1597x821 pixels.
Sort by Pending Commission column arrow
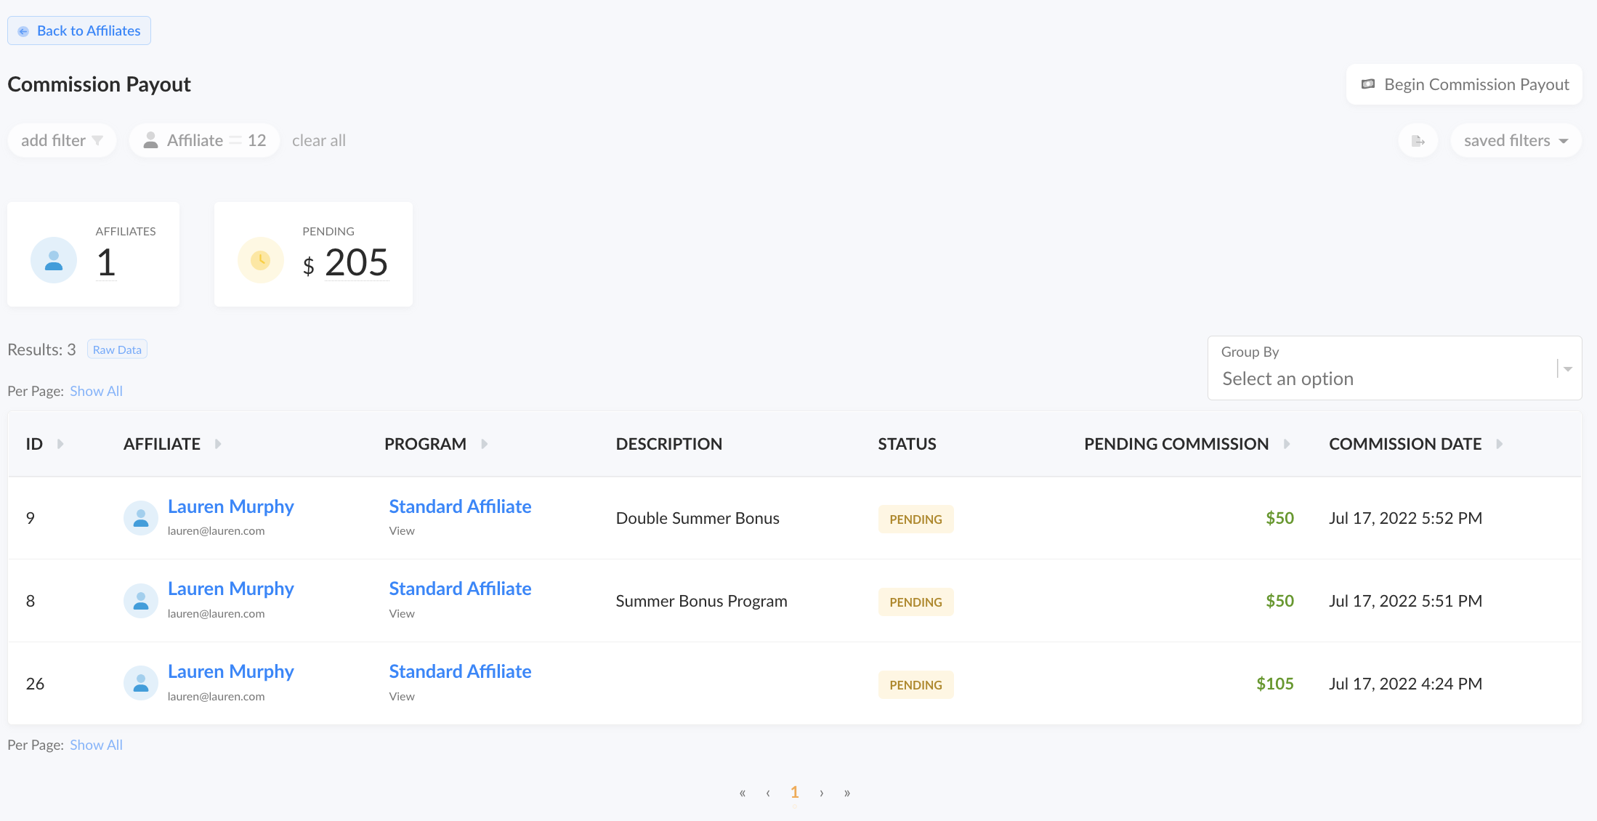(1287, 444)
